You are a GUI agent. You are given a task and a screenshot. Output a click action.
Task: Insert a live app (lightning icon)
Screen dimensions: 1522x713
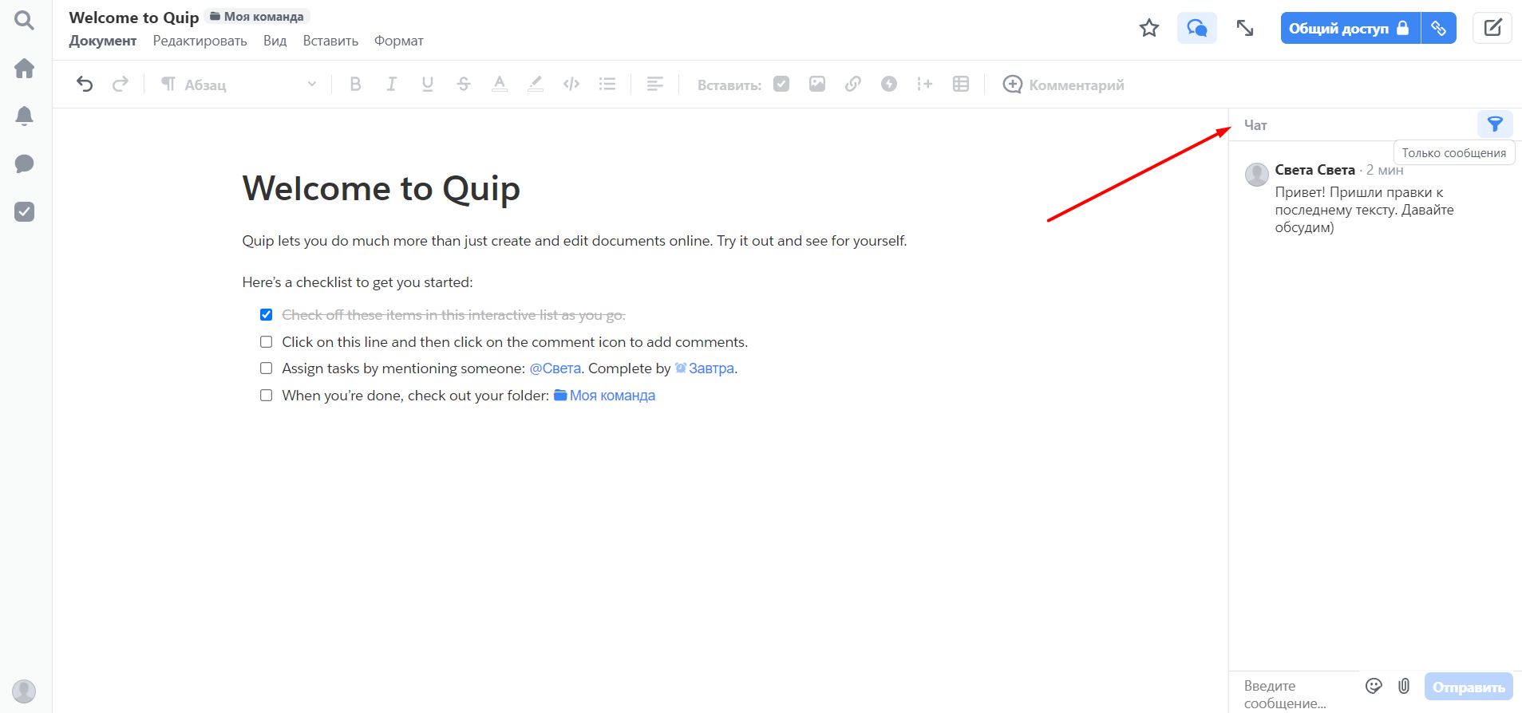(889, 84)
